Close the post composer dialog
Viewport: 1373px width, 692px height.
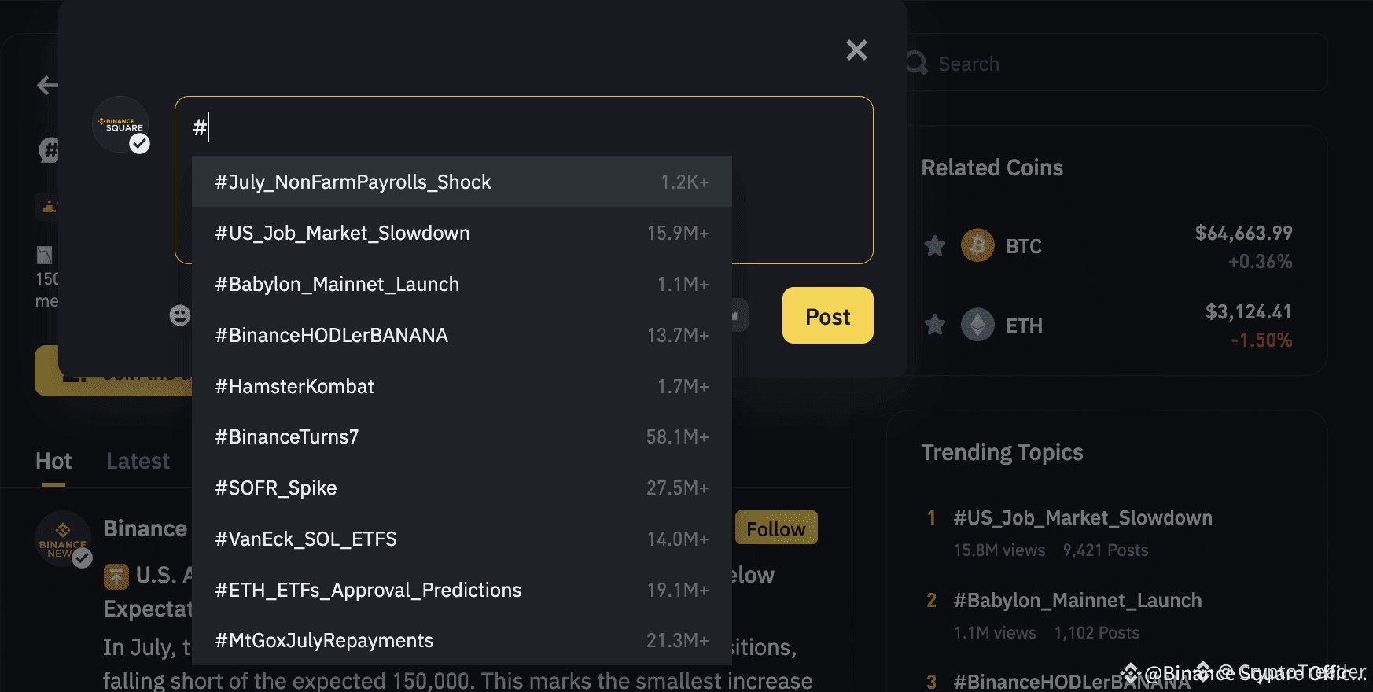click(856, 50)
